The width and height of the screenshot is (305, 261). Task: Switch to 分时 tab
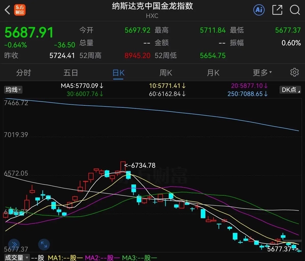click(x=23, y=73)
